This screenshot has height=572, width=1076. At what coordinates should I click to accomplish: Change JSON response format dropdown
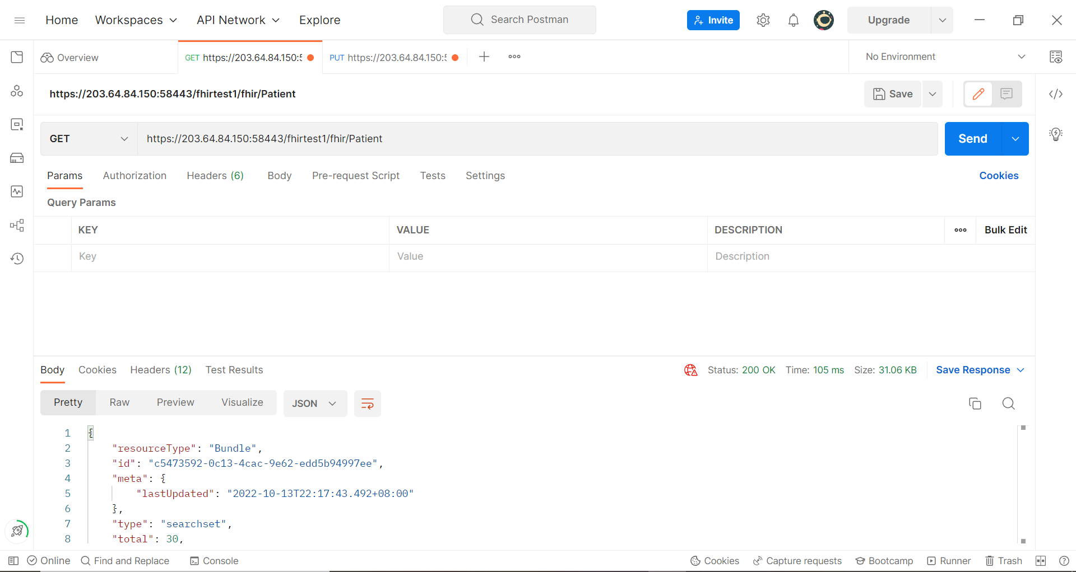(315, 404)
